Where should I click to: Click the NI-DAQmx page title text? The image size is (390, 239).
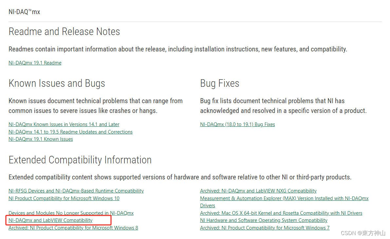click(x=24, y=12)
